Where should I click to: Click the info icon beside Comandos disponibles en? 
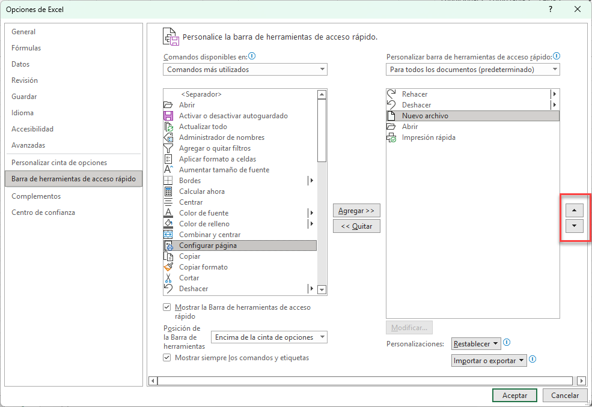pyautogui.click(x=252, y=56)
